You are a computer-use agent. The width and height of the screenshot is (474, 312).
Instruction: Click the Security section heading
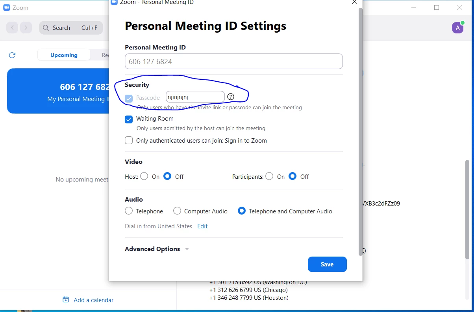coord(137,84)
